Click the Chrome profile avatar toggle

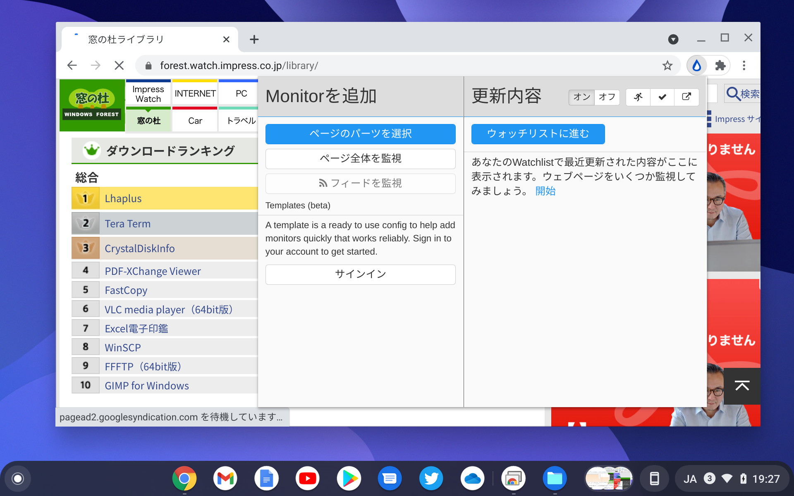click(674, 39)
